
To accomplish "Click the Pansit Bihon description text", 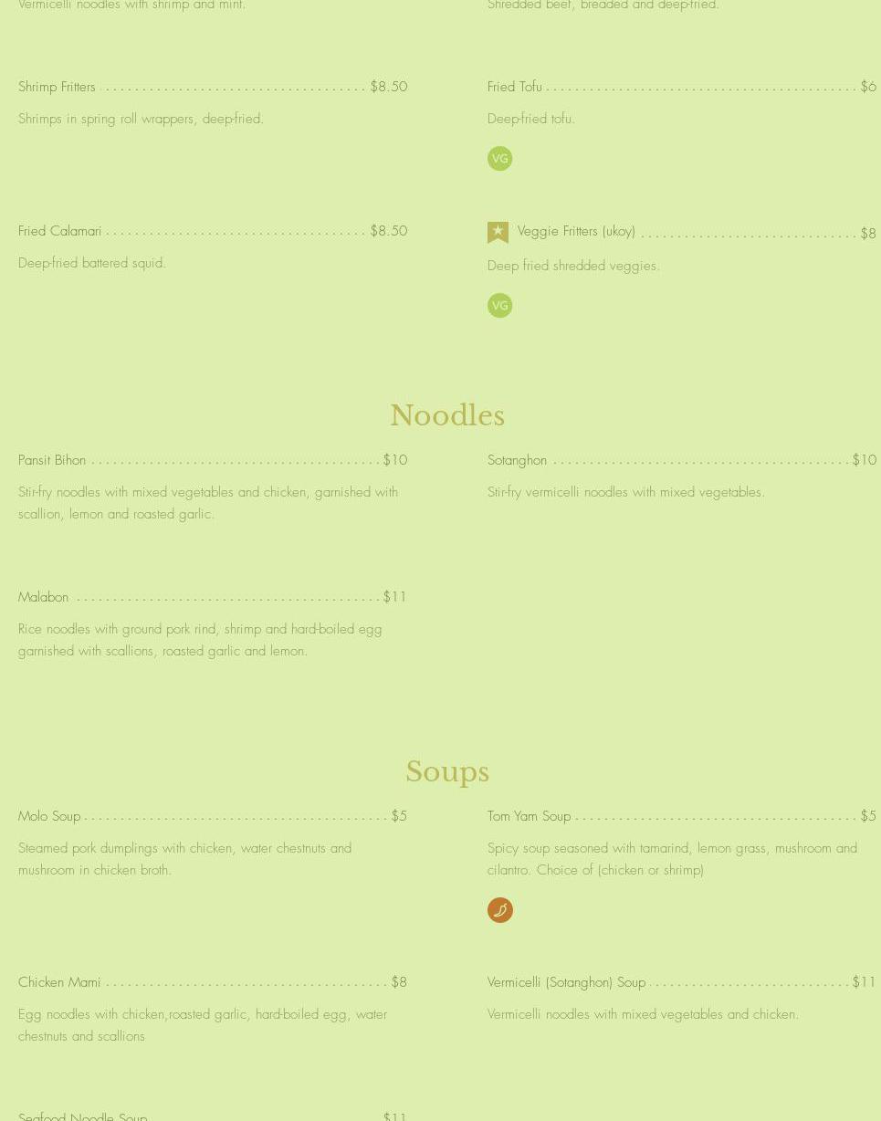I will pyautogui.click(x=208, y=503).
